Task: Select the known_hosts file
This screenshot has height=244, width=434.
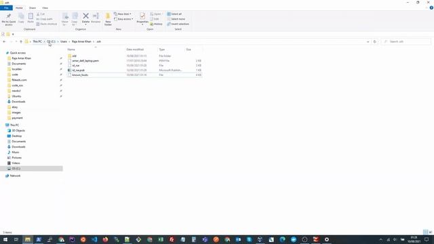Action: pos(134,75)
